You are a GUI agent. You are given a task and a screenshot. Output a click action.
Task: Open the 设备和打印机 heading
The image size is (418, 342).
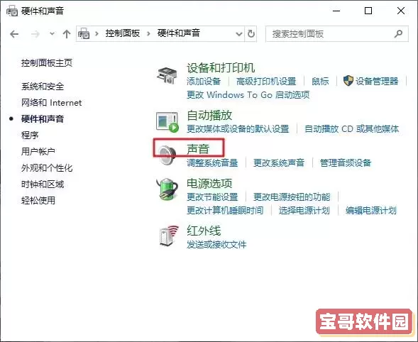221,67
